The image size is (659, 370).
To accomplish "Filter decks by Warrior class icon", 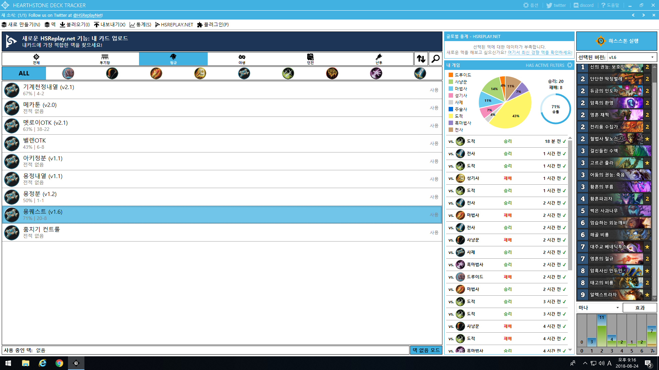I will coord(420,73).
